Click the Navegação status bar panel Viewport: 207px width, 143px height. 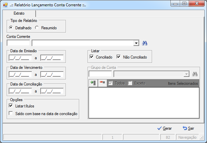[x=187, y=137]
